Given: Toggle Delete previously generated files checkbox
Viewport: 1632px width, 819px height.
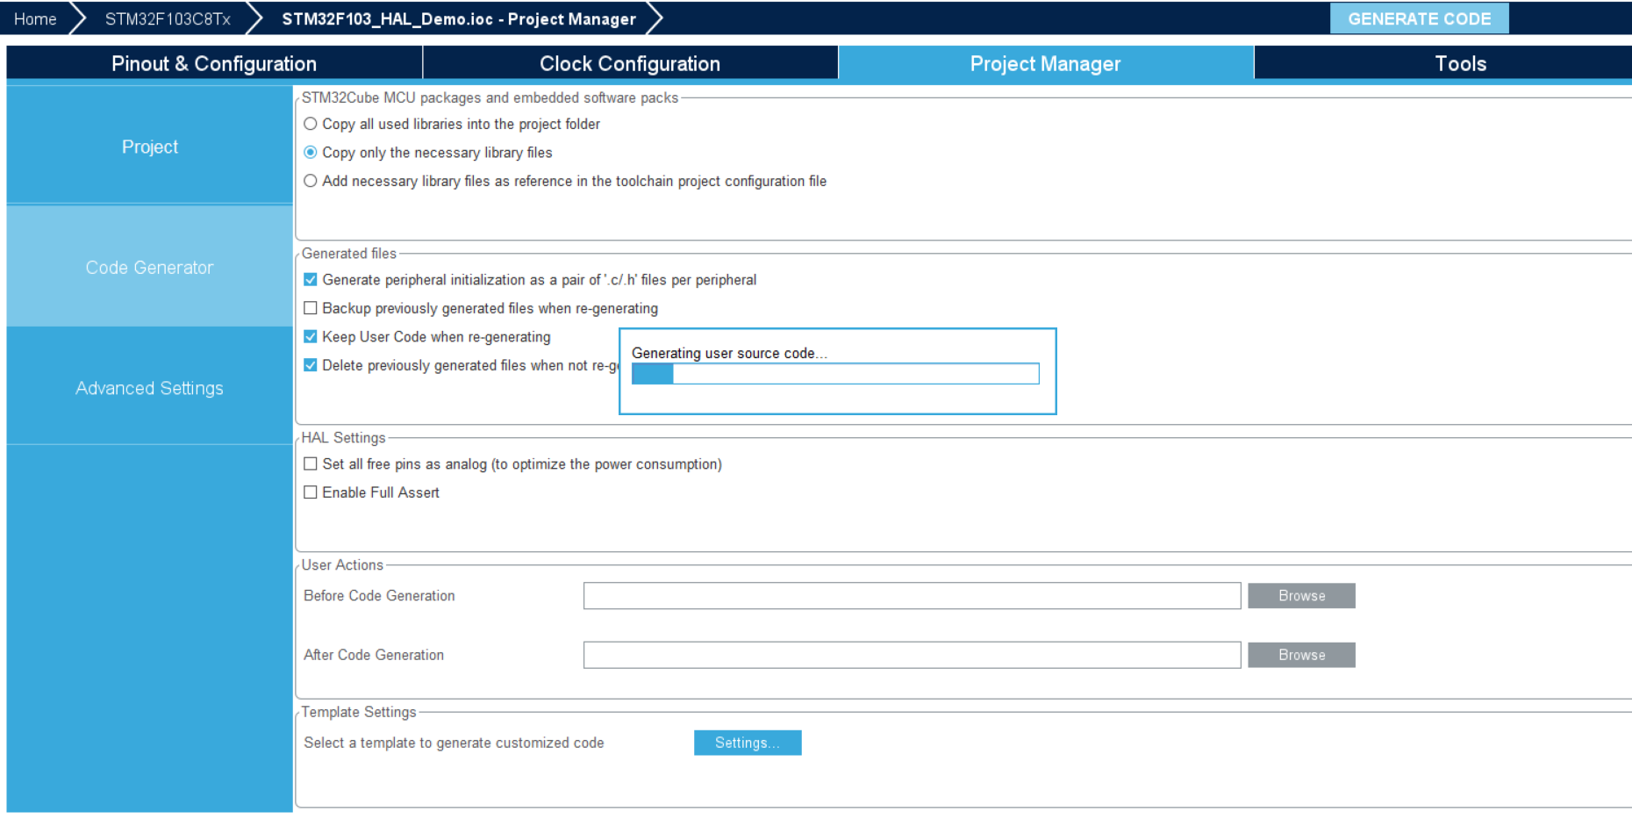Looking at the screenshot, I should point(311,365).
